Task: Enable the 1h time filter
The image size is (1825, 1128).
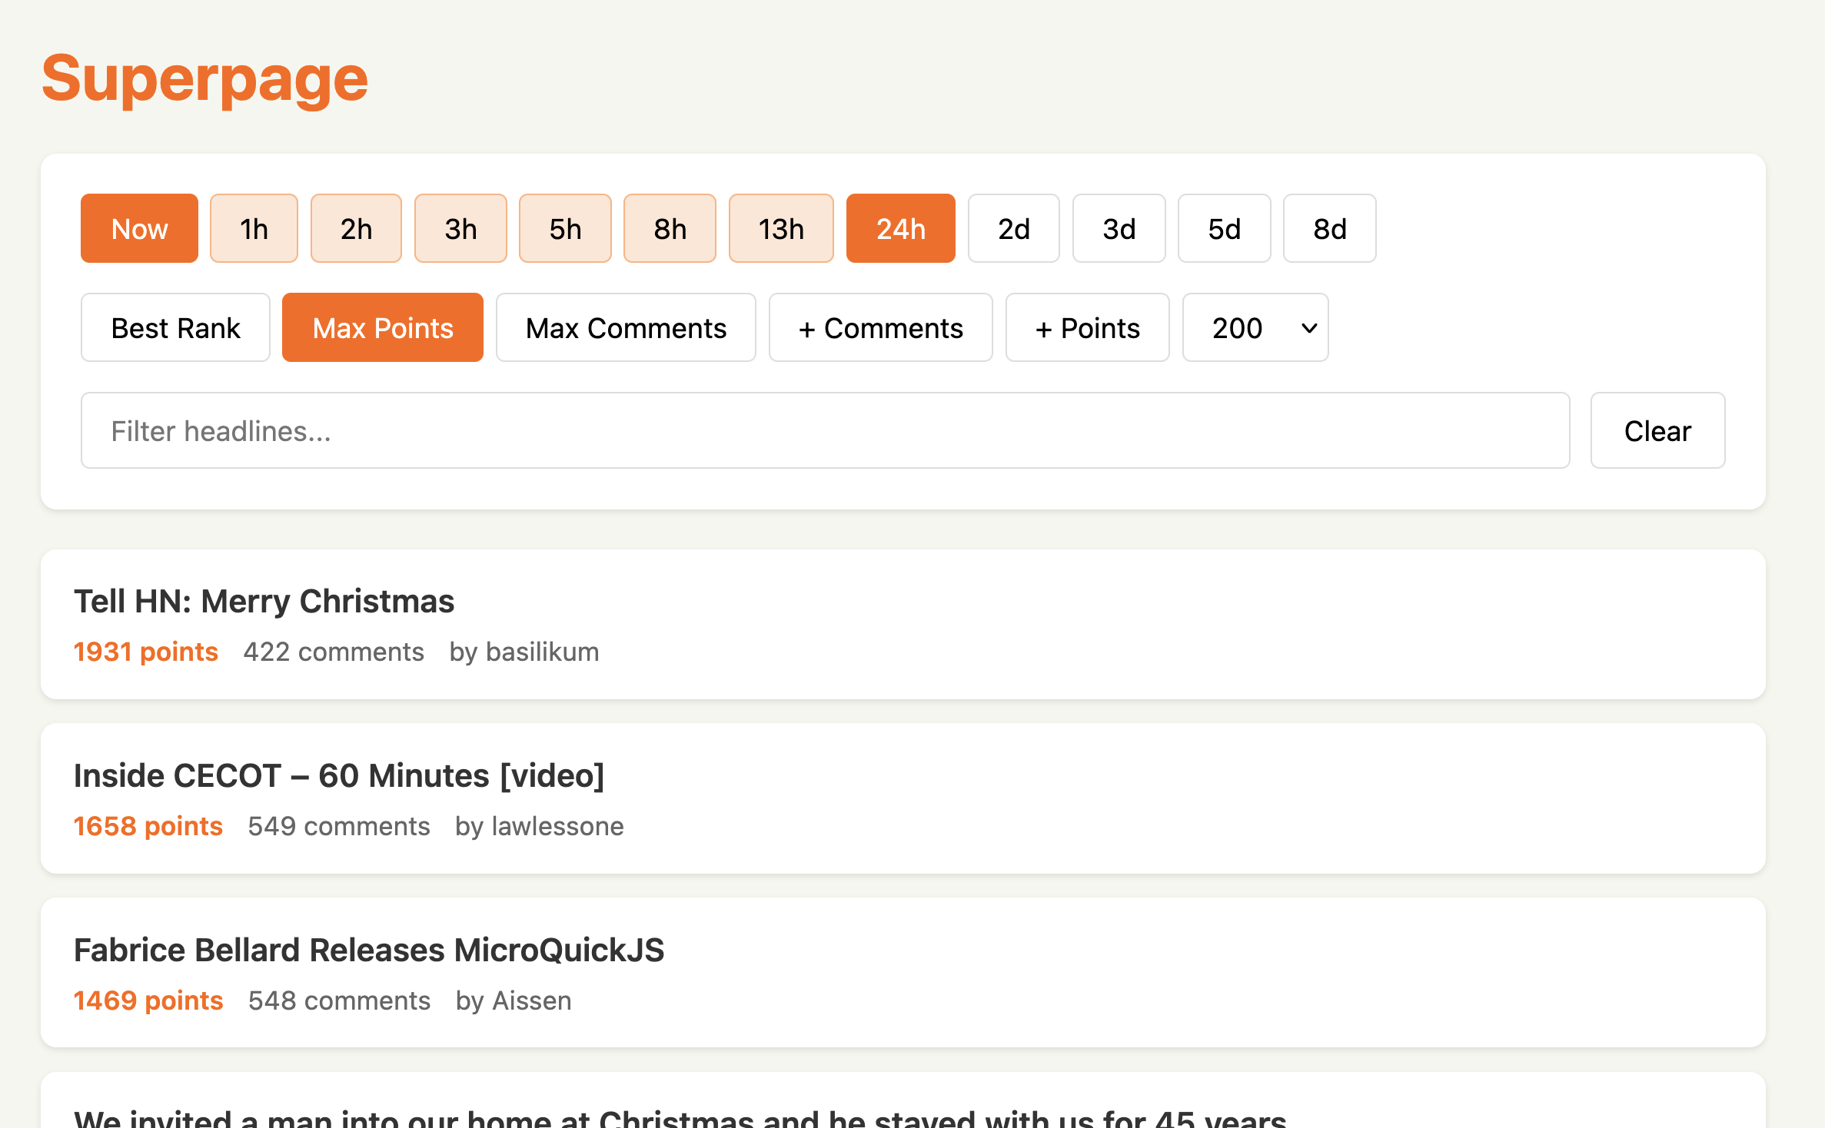Action: tap(254, 227)
